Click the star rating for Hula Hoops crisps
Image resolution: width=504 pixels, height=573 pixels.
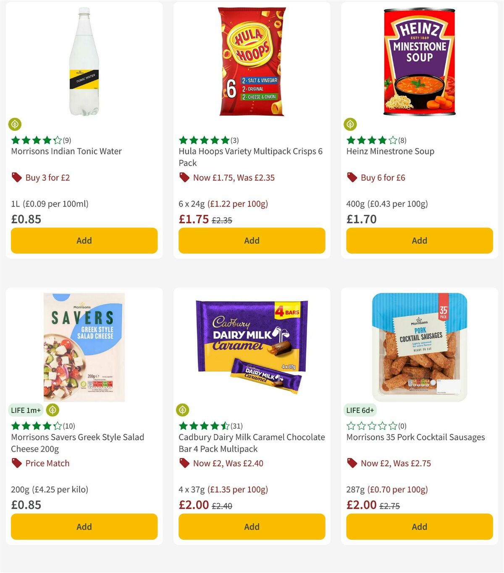pyautogui.click(x=203, y=140)
